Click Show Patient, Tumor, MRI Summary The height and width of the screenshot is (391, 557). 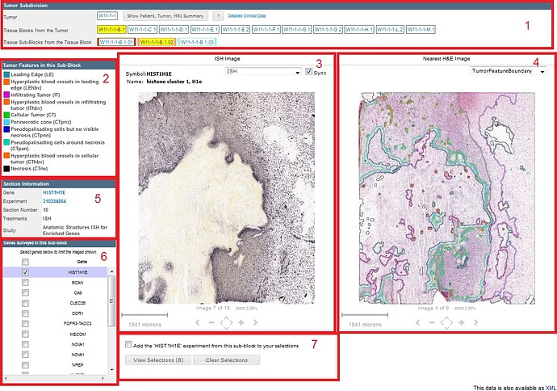(165, 15)
